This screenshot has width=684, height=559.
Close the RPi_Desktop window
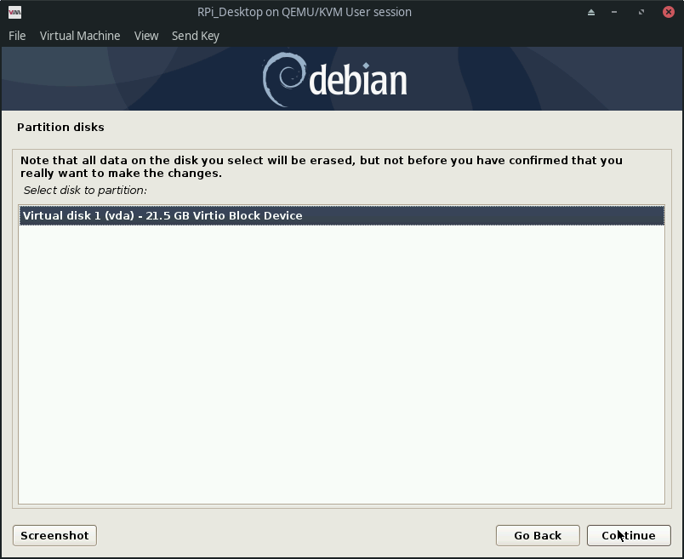[x=669, y=12]
